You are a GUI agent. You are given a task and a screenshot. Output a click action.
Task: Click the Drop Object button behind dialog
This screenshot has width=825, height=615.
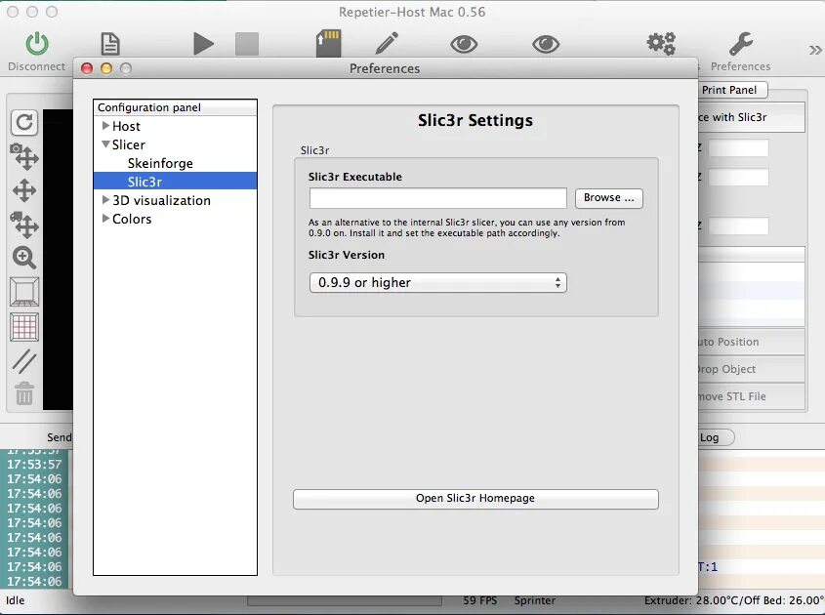[752, 369]
